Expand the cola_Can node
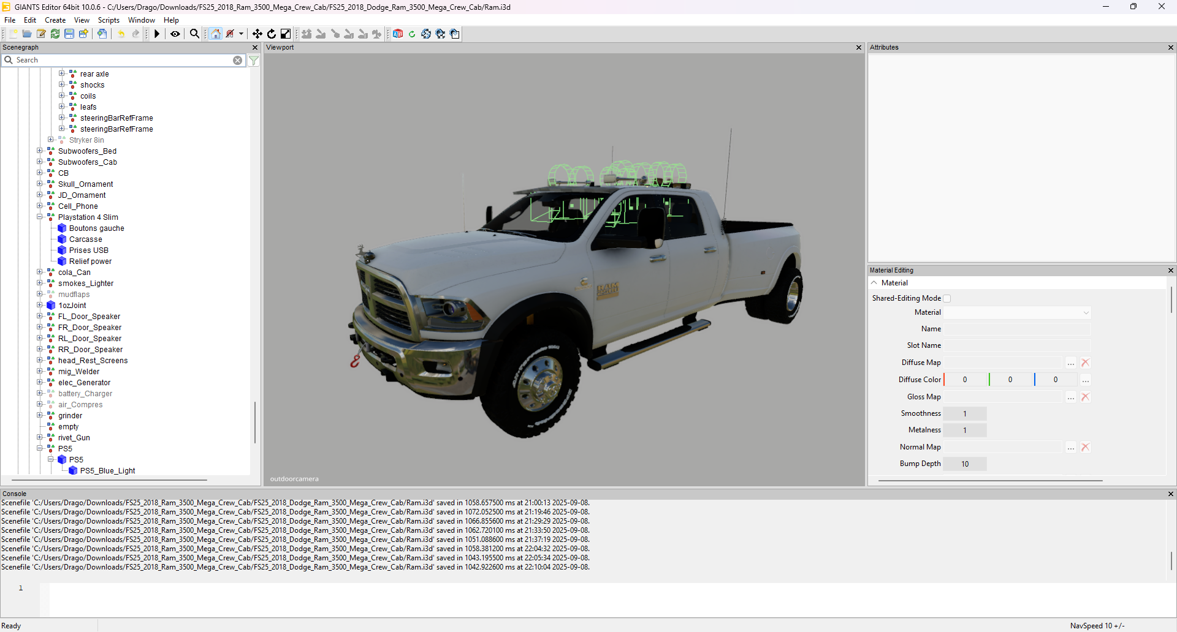1177x632 pixels. click(40, 272)
